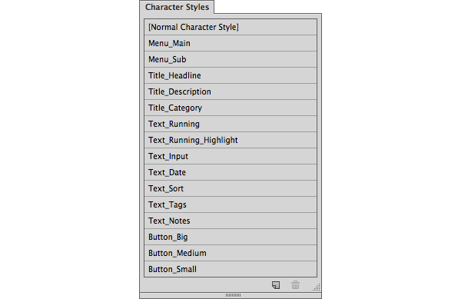
Task: Click the Delete Selected Styles trash icon
Action: click(295, 285)
